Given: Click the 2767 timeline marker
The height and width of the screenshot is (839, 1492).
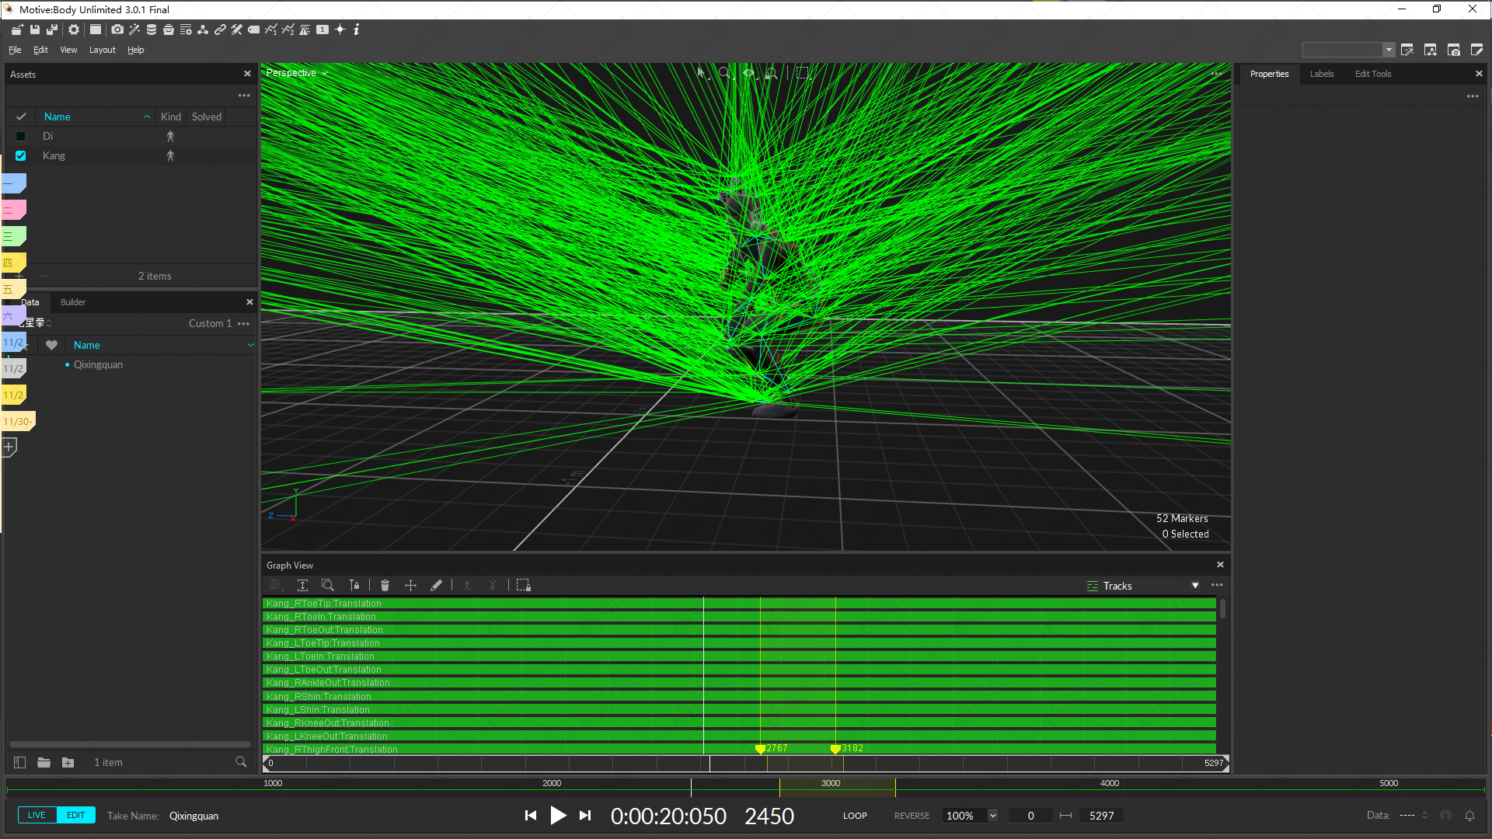Looking at the screenshot, I should [760, 749].
